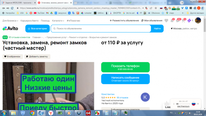Toggle В избранном favorite button
Image resolution: width=206 pixels, height=116 pixels.
point(13,57)
